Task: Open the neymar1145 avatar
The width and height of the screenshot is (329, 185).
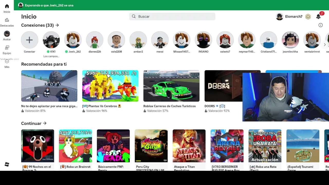Action: click(x=247, y=40)
